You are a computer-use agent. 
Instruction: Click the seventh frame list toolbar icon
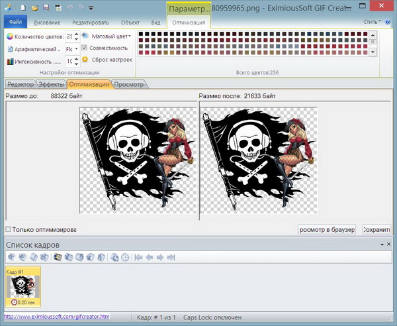[79, 257]
